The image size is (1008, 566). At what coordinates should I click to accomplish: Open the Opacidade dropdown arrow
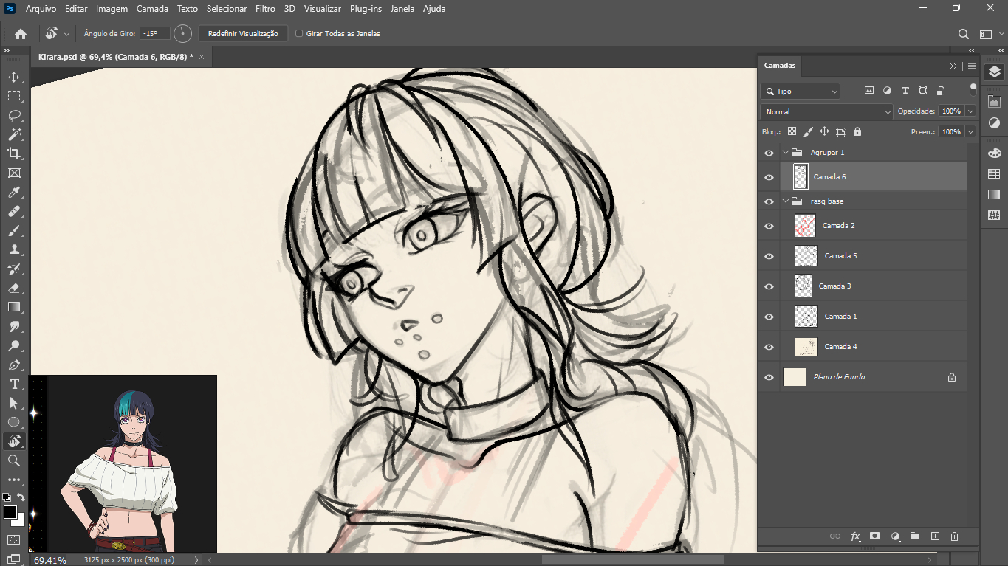pos(970,111)
